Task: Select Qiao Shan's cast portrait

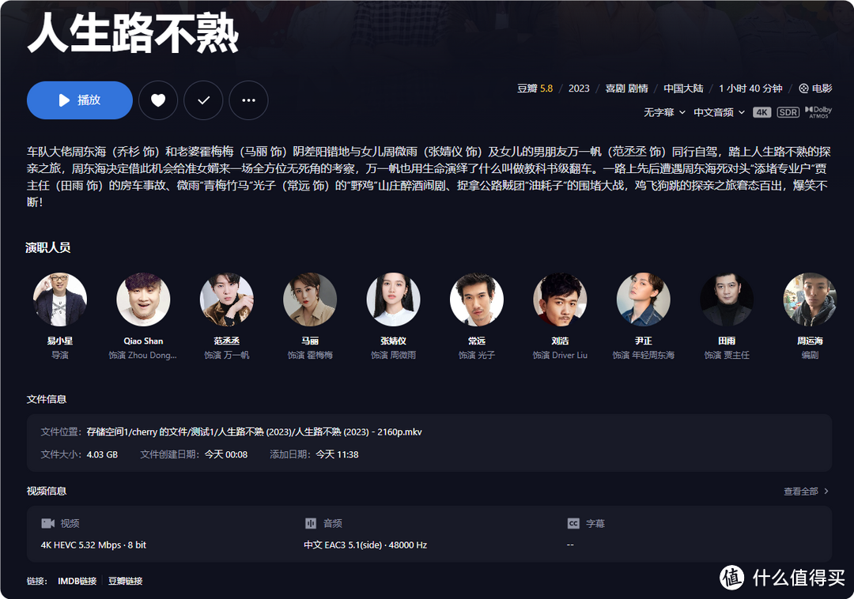Action: [x=143, y=299]
